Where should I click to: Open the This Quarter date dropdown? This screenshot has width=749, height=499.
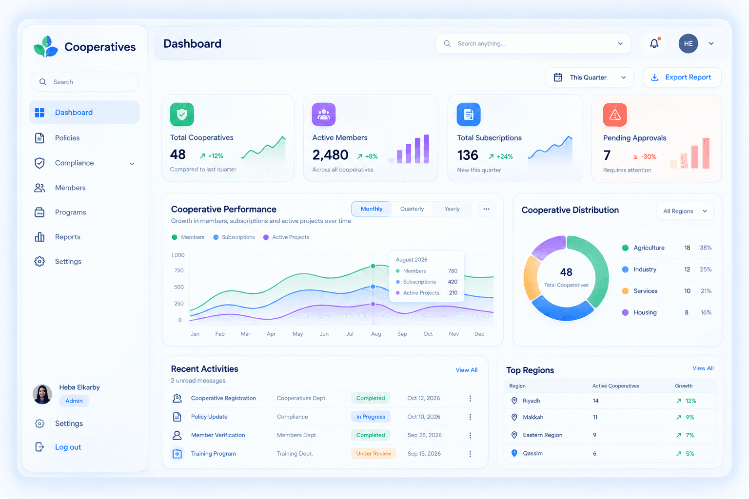coord(590,77)
